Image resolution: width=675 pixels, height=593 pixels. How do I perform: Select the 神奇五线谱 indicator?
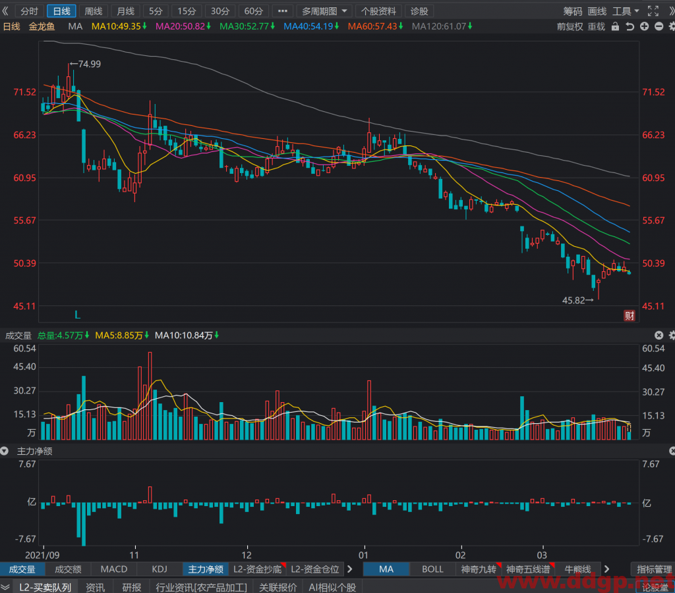pos(528,569)
